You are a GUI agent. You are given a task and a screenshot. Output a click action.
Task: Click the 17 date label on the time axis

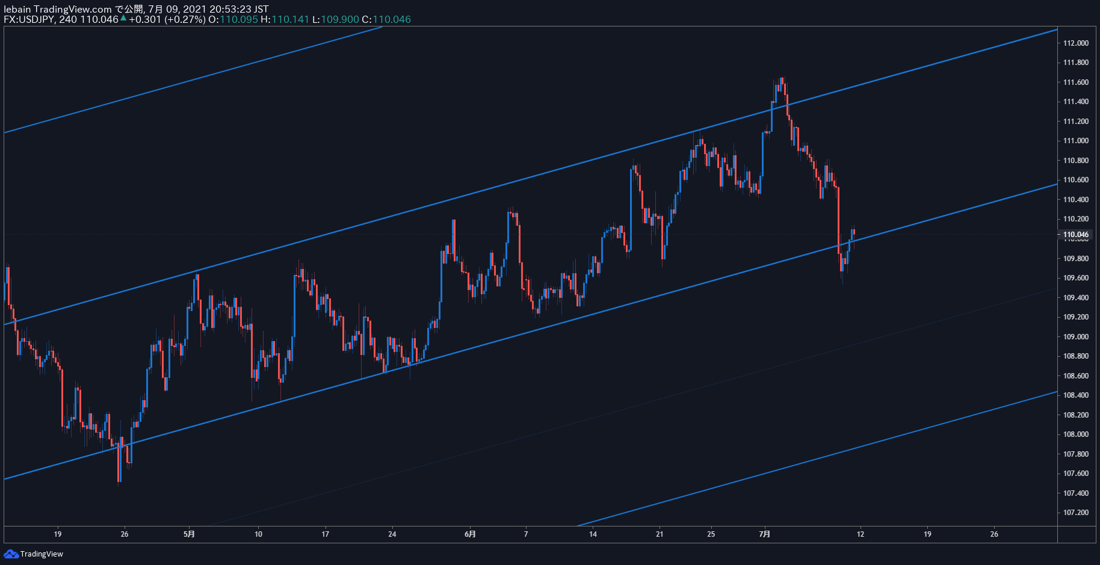(325, 534)
